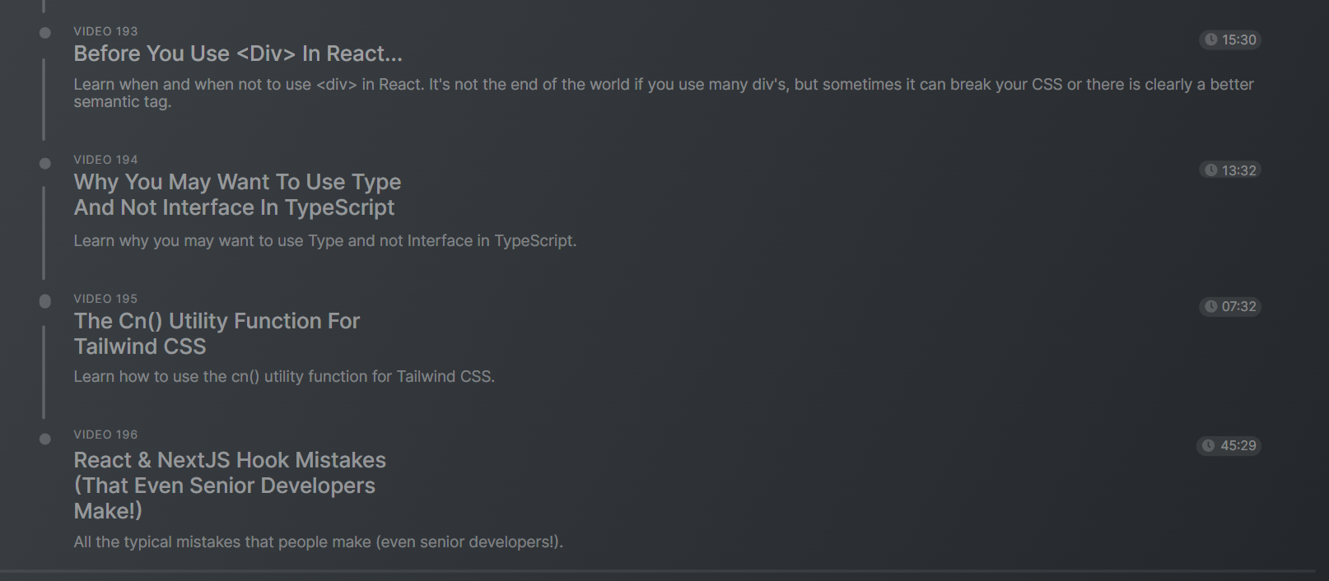This screenshot has width=1329, height=581.
Task: Open "Before You Use <Div> In React..." video
Action: 238,54
